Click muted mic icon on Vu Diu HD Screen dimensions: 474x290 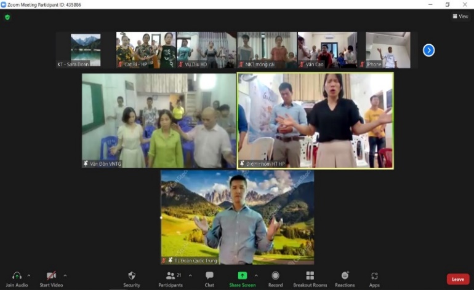pyautogui.click(x=181, y=65)
